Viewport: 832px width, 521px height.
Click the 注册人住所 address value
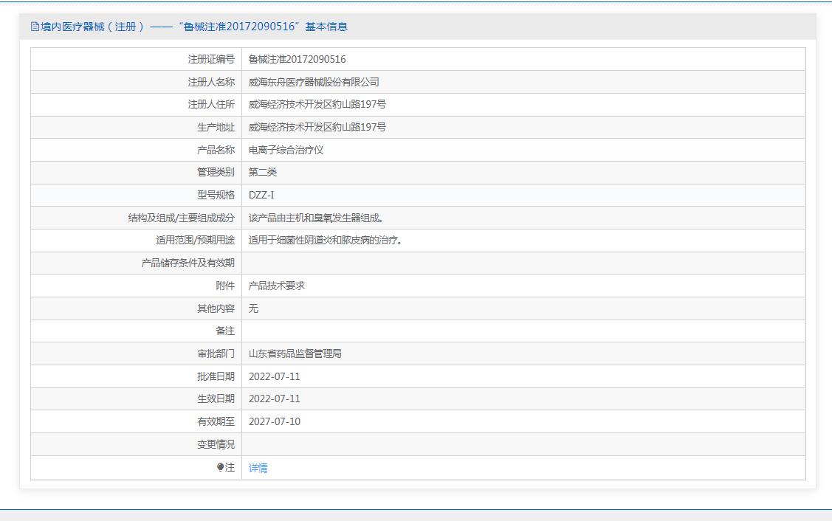[317, 105]
